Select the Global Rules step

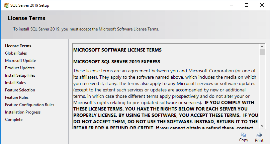[16, 53]
